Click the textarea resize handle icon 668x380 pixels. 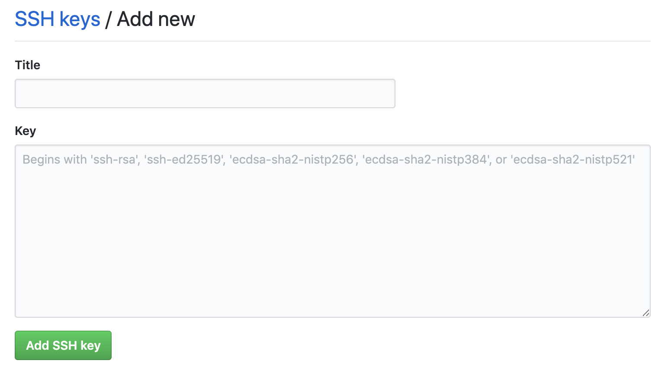(646, 312)
